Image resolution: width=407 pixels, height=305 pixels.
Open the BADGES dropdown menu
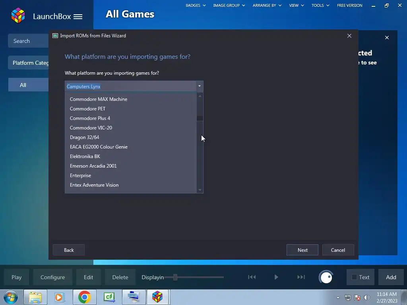coord(196,5)
